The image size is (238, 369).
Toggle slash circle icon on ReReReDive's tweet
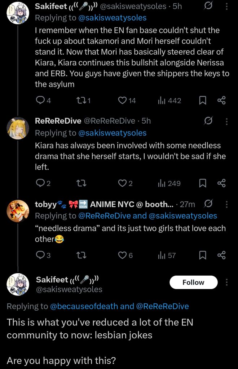(x=208, y=121)
